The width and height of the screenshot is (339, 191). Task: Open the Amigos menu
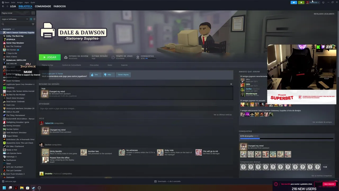pyautogui.click(x=20, y=2)
